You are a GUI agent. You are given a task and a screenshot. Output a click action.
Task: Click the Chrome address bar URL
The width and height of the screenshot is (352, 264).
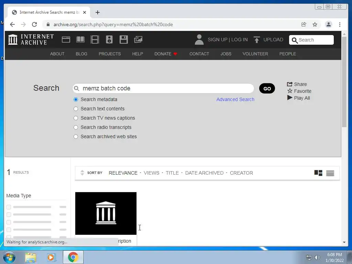click(x=113, y=24)
